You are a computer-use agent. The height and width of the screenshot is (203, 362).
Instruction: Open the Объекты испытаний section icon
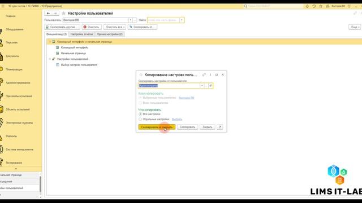tap(1, 109)
